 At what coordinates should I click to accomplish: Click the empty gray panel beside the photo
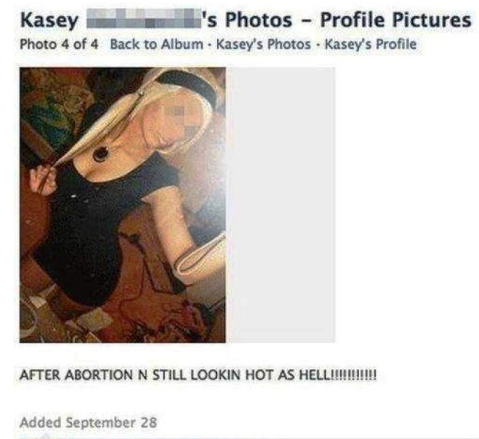[281, 204]
